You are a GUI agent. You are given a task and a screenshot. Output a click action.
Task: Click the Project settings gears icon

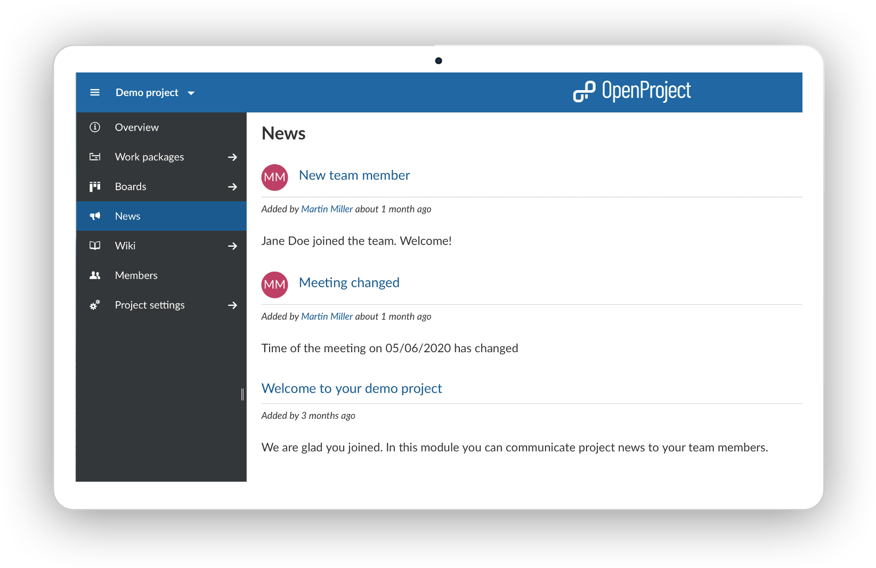[x=95, y=305]
